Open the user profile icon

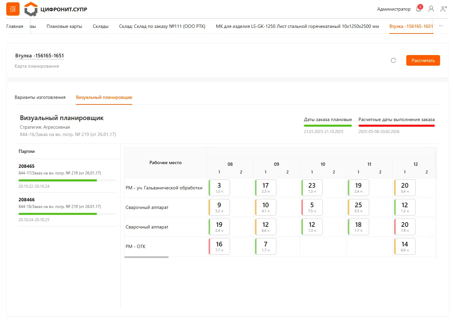431,9
